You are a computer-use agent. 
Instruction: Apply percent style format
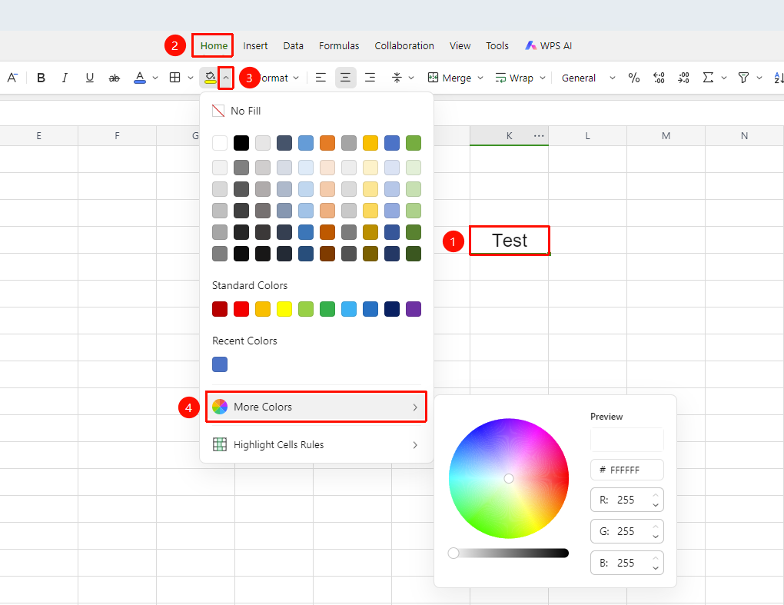(634, 78)
